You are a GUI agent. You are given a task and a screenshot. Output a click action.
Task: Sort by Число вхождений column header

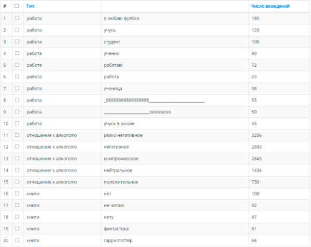271,6
